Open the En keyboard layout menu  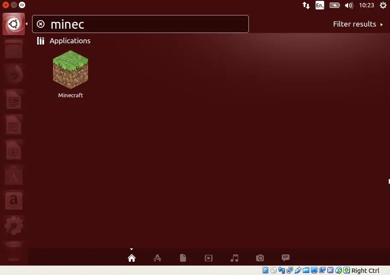coord(319,5)
